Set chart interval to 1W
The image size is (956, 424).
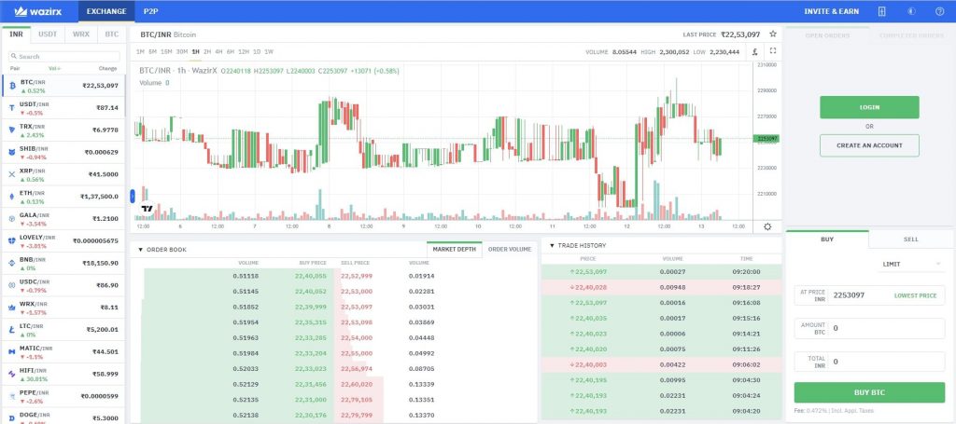click(269, 51)
